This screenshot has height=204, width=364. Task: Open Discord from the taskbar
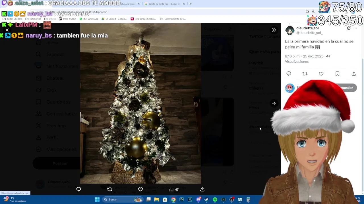198,199
